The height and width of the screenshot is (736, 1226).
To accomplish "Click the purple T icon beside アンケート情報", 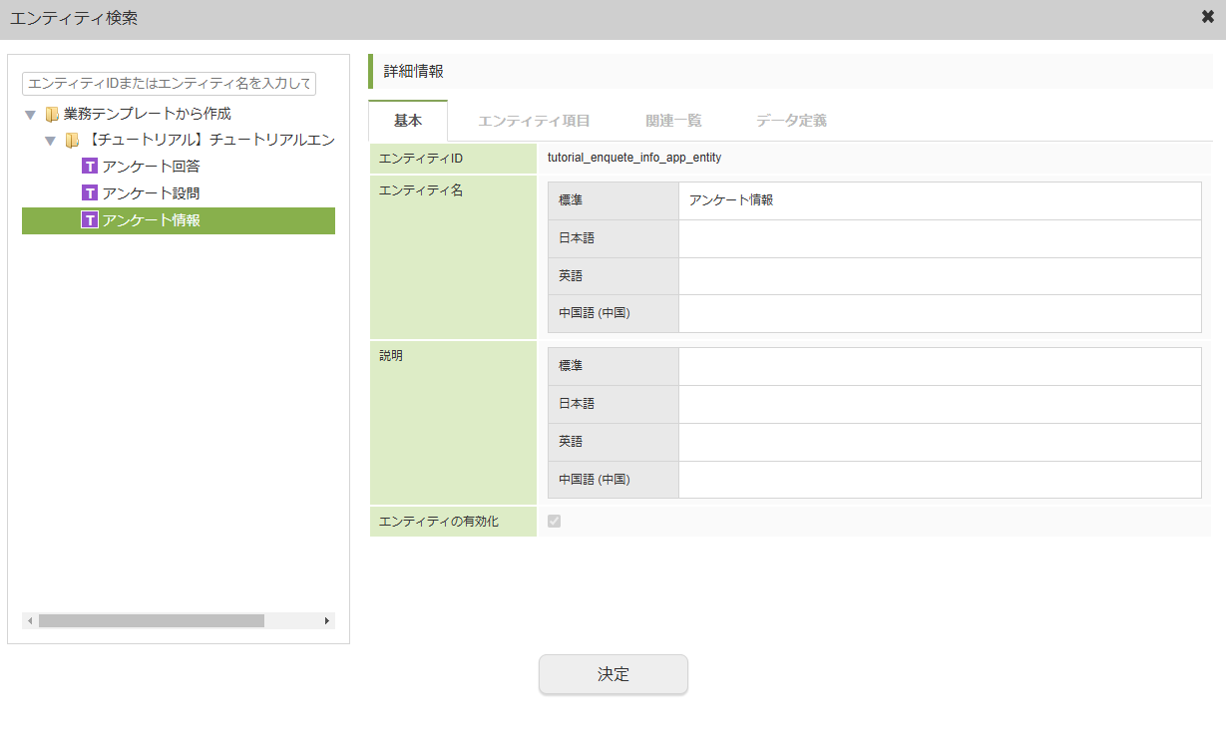I will pyautogui.click(x=88, y=220).
